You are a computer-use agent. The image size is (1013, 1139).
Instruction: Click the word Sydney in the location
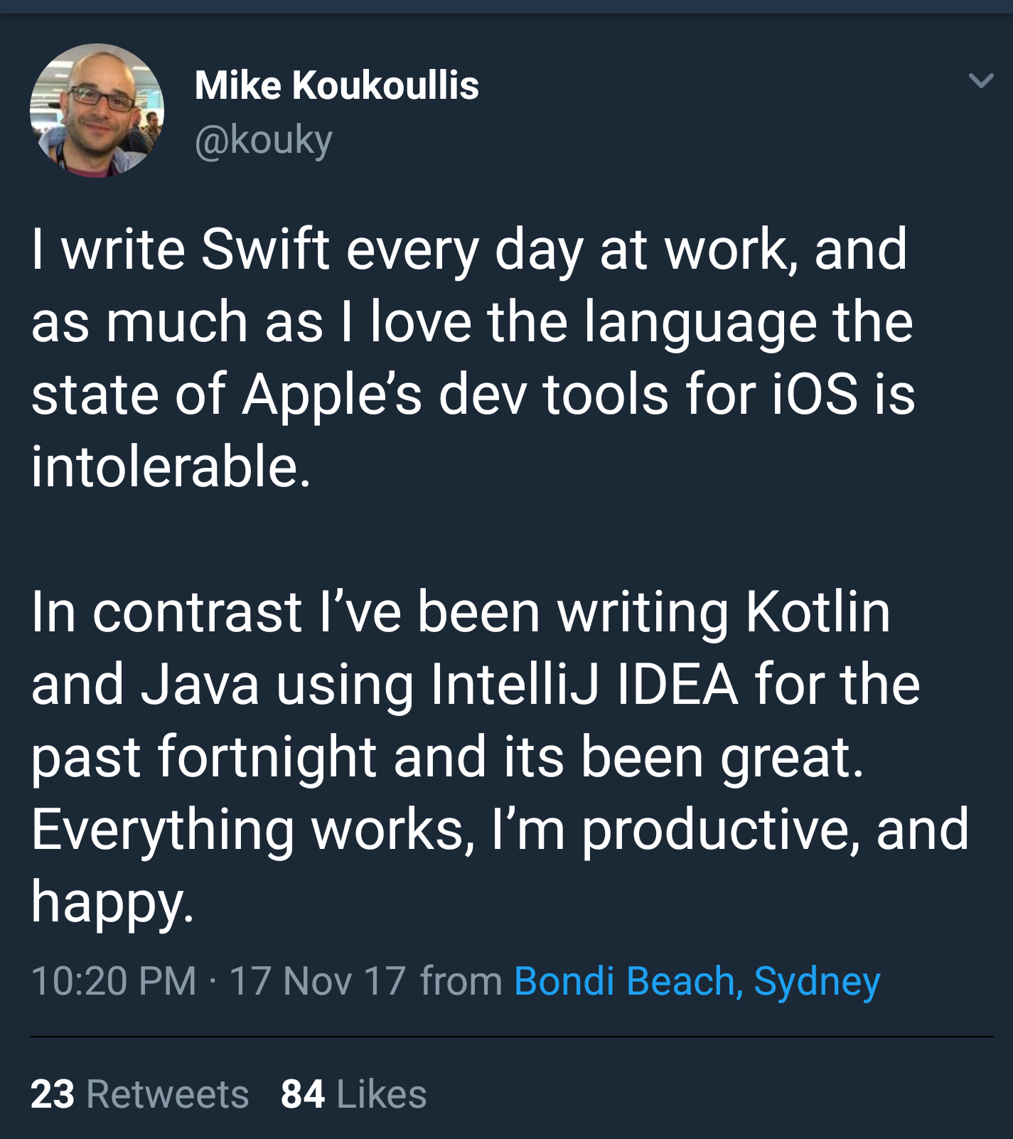[x=817, y=981]
